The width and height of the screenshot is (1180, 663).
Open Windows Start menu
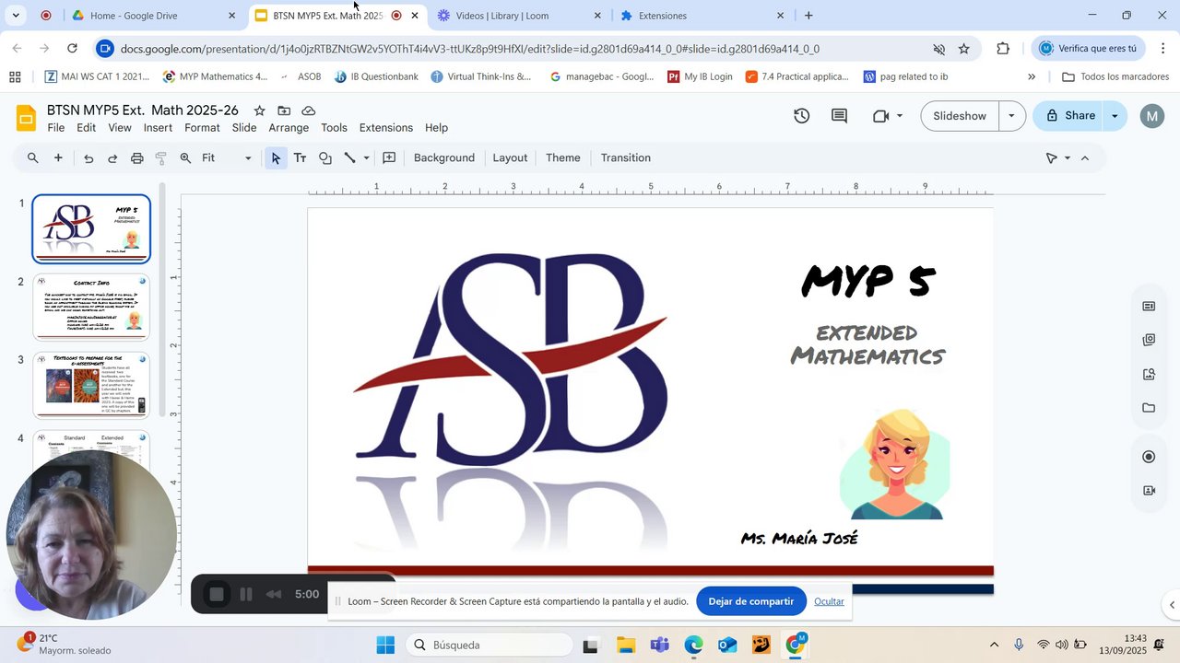click(385, 645)
